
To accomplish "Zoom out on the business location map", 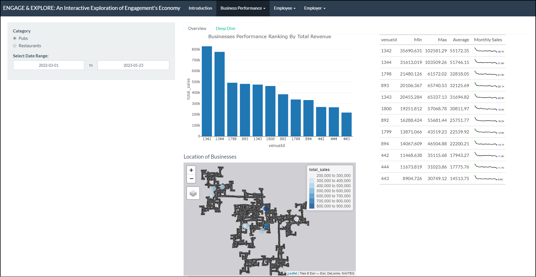I will [x=191, y=179].
